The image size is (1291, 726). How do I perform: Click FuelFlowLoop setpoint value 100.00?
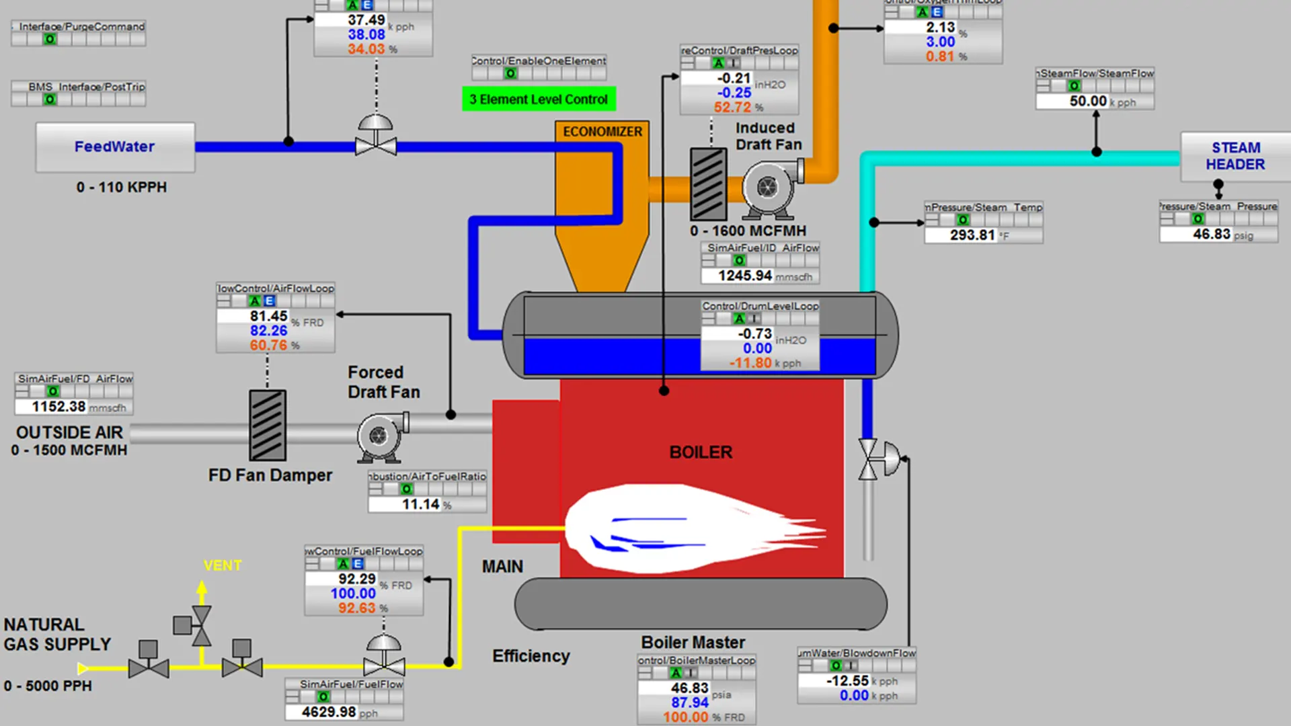[353, 594]
